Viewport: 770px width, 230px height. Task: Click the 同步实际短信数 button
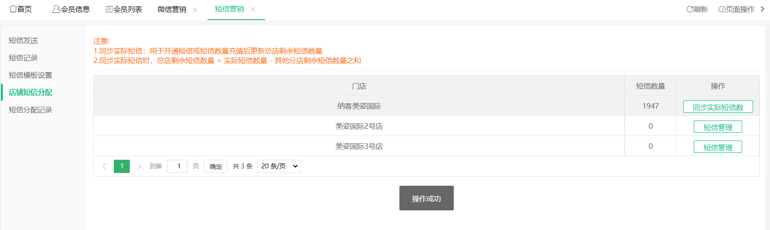click(718, 107)
